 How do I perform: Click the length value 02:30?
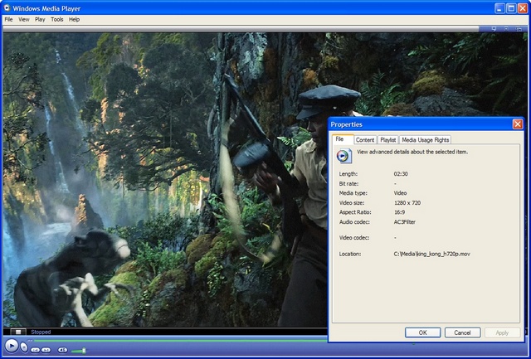[x=401, y=174]
